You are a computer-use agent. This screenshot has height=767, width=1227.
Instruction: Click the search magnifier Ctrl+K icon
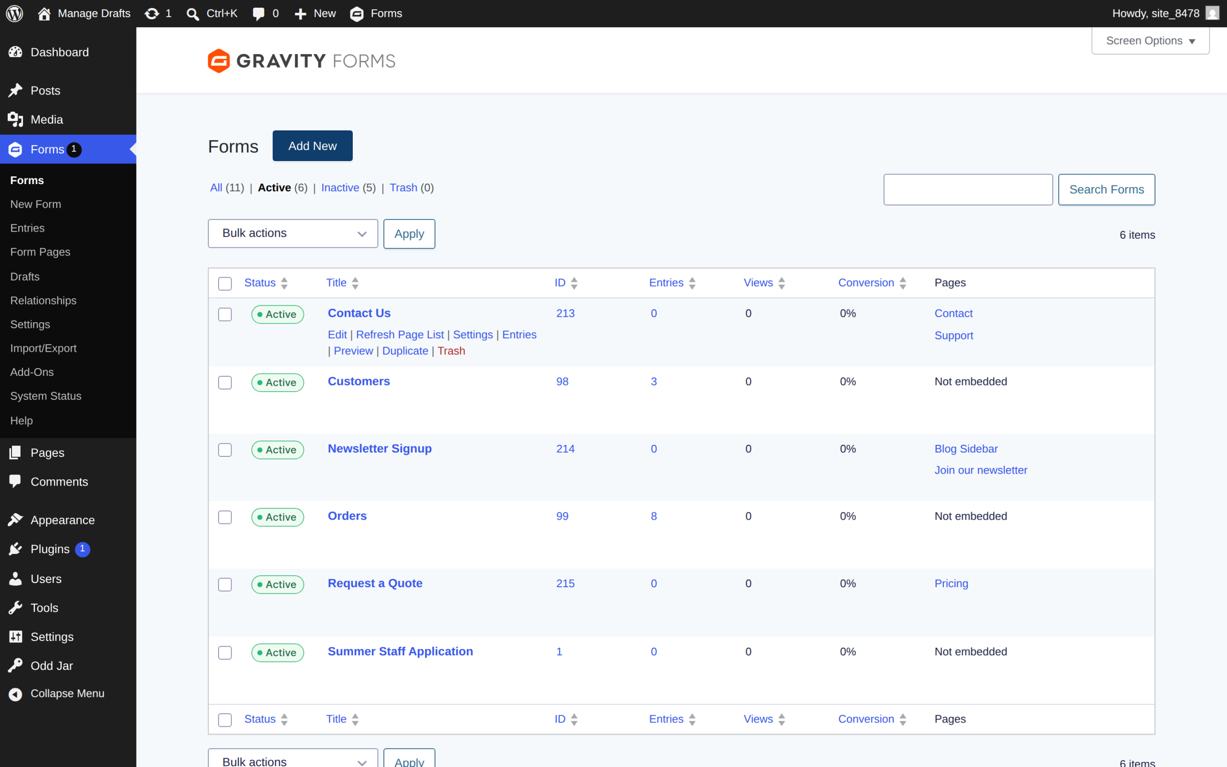click(x=192, y=14)
